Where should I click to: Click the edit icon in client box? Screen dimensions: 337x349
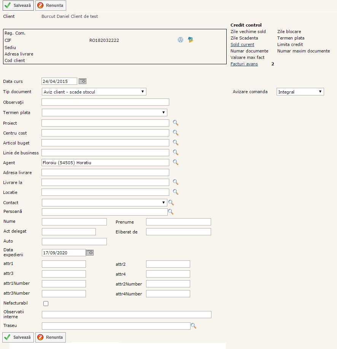click(x=191, y=40)
